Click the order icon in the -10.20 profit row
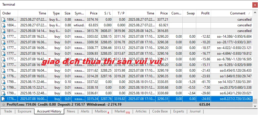The height and width of the screenshot is (115, 258). click(x=3, y=42)
